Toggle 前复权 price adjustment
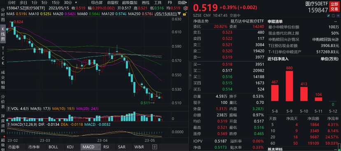 coord(113,2)
